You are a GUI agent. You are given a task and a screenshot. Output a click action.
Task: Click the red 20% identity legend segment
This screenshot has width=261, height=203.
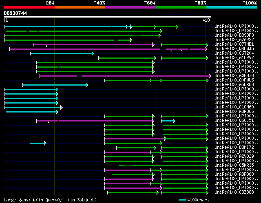(x=29, y=7)
